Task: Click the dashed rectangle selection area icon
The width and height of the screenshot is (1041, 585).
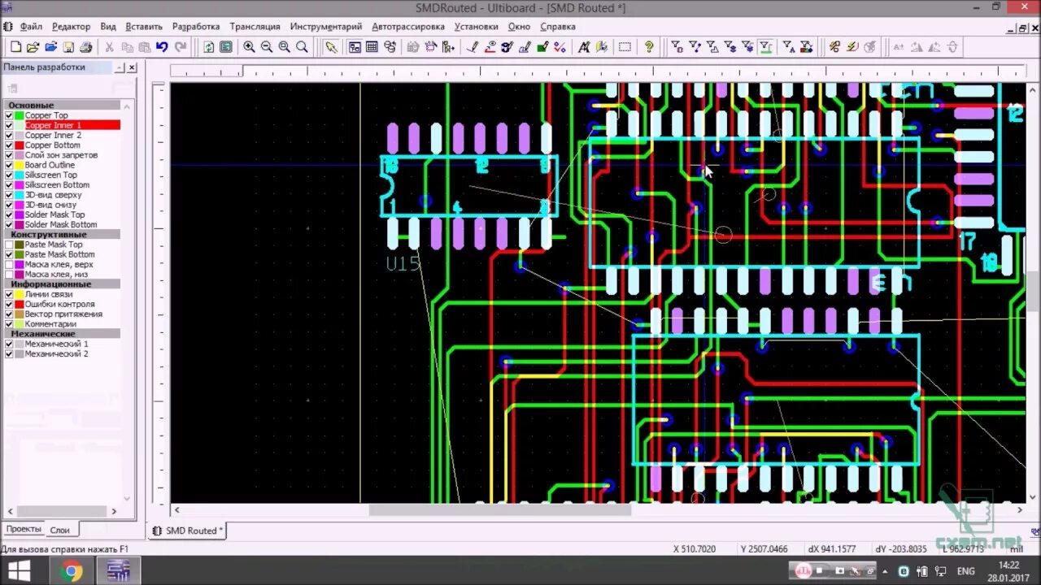Action: (x=625, y=47)
